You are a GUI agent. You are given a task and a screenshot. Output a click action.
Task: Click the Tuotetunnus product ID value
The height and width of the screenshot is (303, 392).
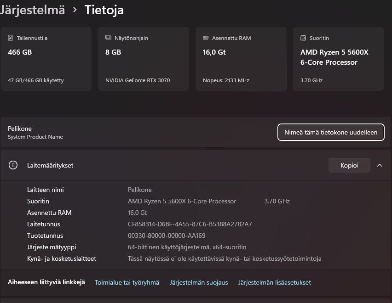[x=167, y=236]
